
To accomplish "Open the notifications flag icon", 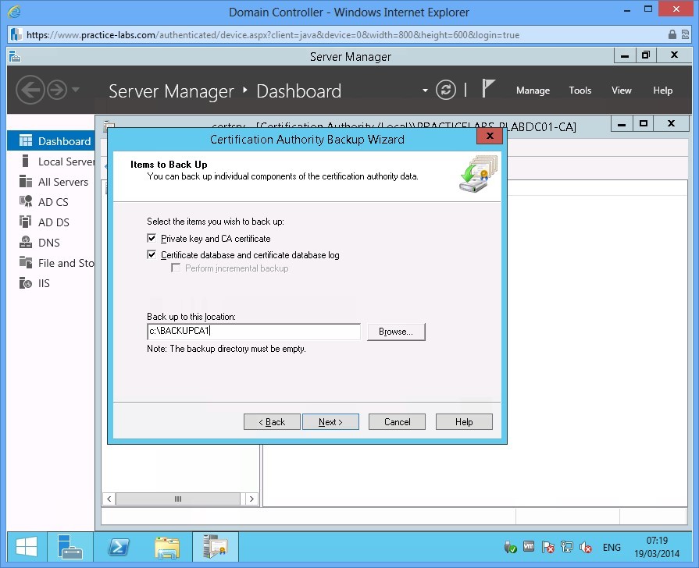I will (489, 89).
